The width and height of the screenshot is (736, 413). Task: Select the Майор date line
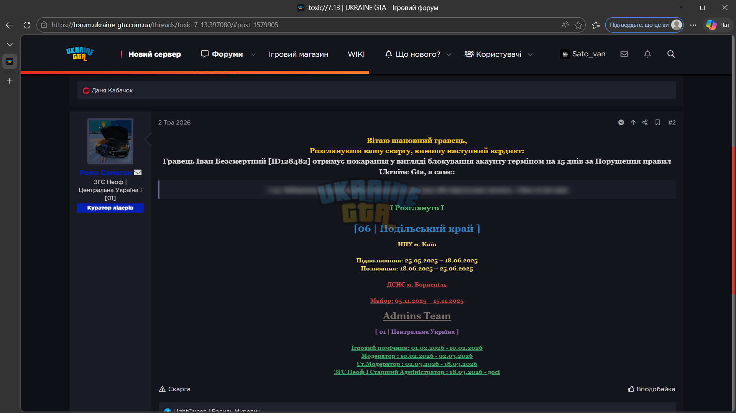pos(417,301)
